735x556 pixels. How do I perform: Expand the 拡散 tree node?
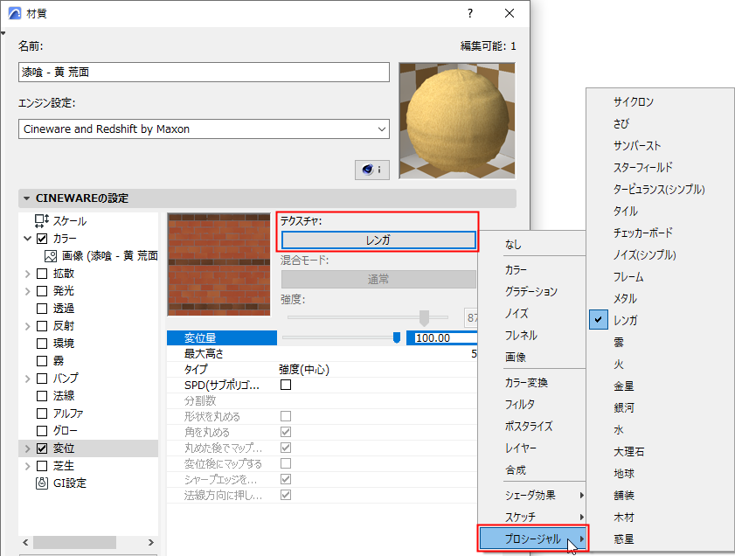coord(27,274)
